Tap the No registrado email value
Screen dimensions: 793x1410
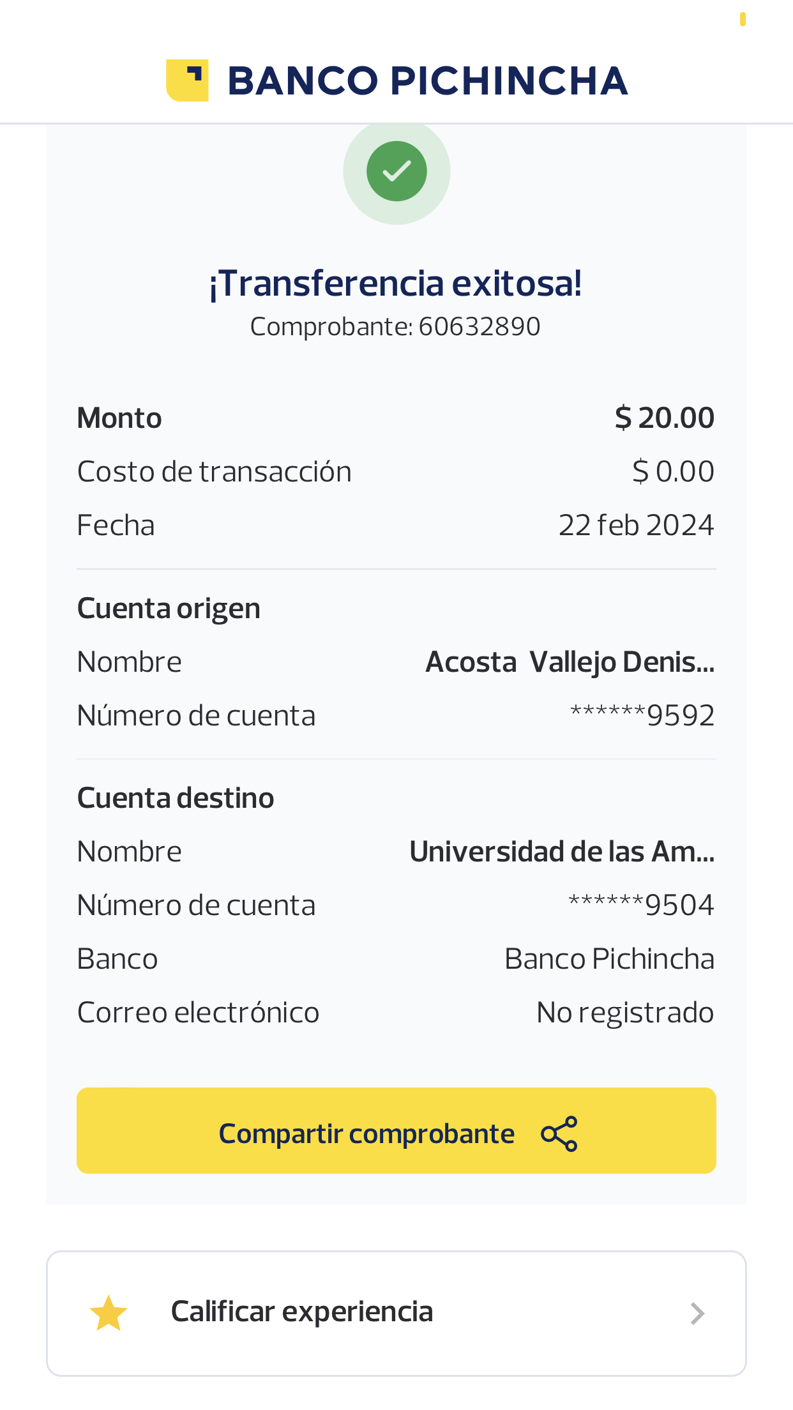[x=625, y=1013]
